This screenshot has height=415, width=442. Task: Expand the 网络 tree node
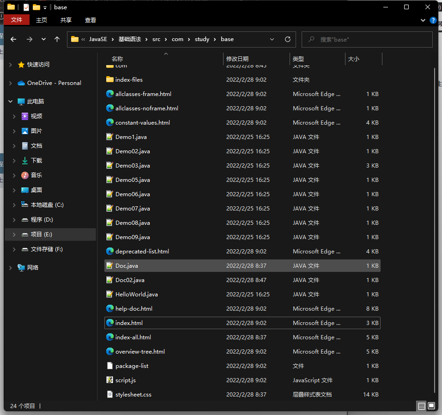(x=11, y=268)
